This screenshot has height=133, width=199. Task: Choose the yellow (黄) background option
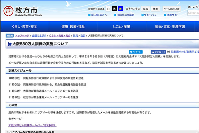click(x=120, y=9)
